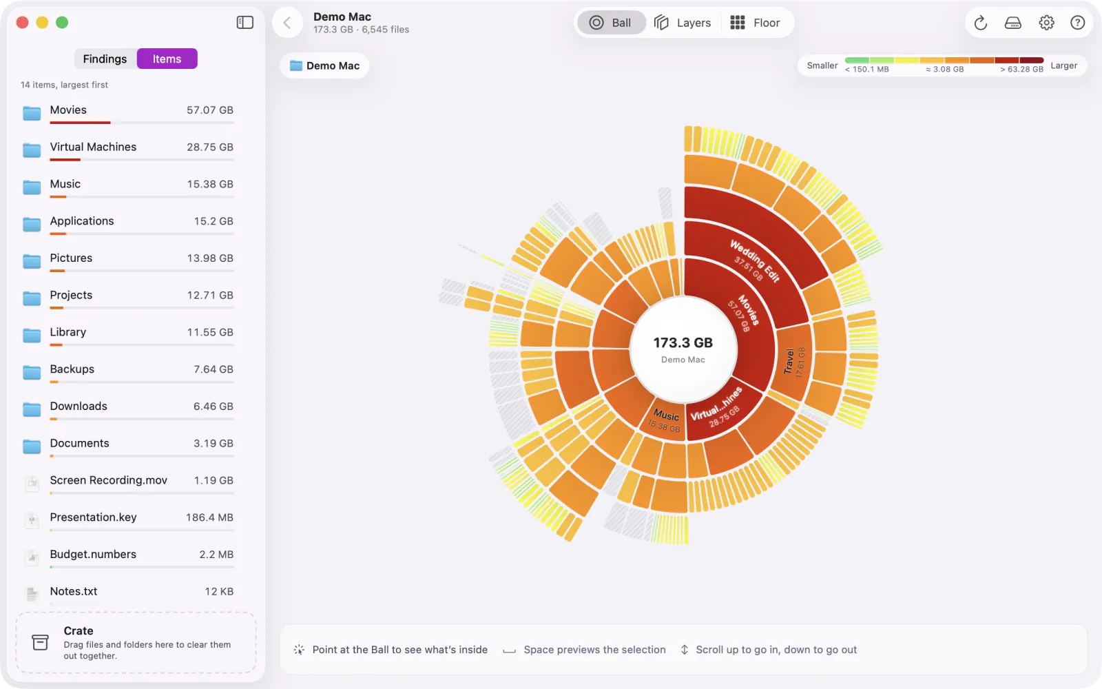Click the Downloads folder icon

[32, 409]
